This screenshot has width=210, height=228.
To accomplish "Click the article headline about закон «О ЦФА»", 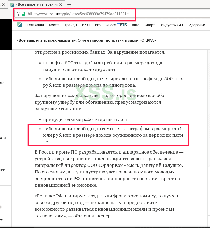I will tap(87, 40).
